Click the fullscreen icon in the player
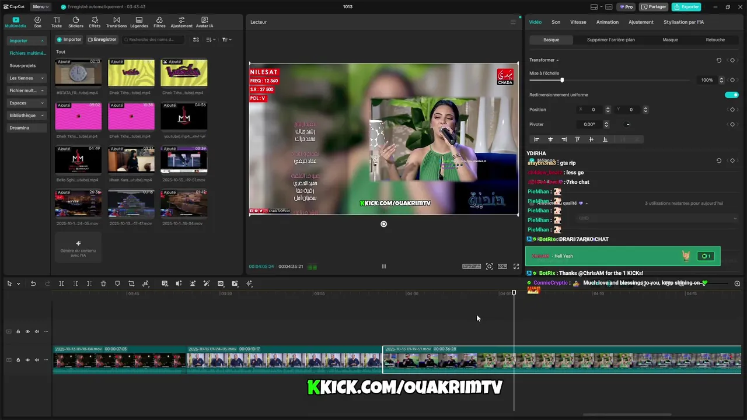 [516, 266]
